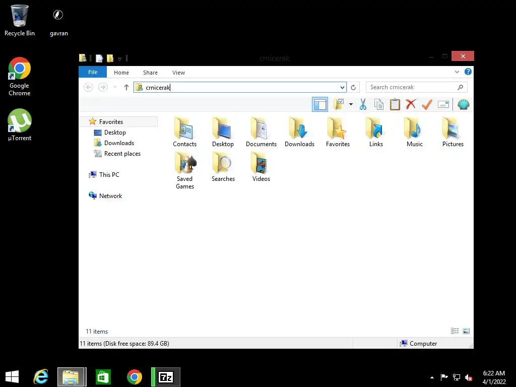This screenshot has height=387, width=516.
Task: Switch to the Share ribbon tab
Action: click(150, 73)
